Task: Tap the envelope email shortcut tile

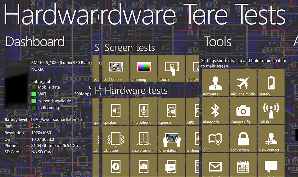Action: click(215, 165)
